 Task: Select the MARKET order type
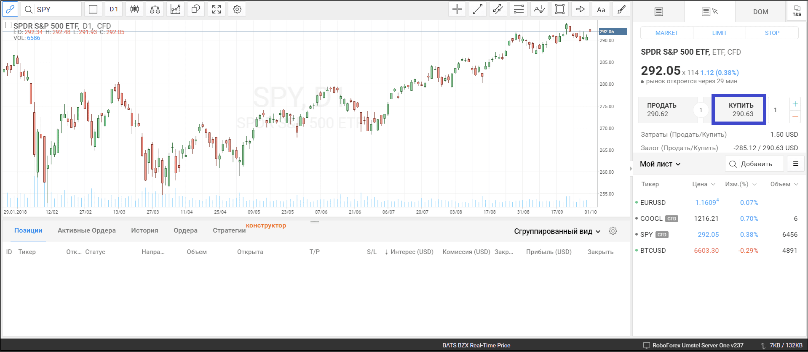coord(666,33)
